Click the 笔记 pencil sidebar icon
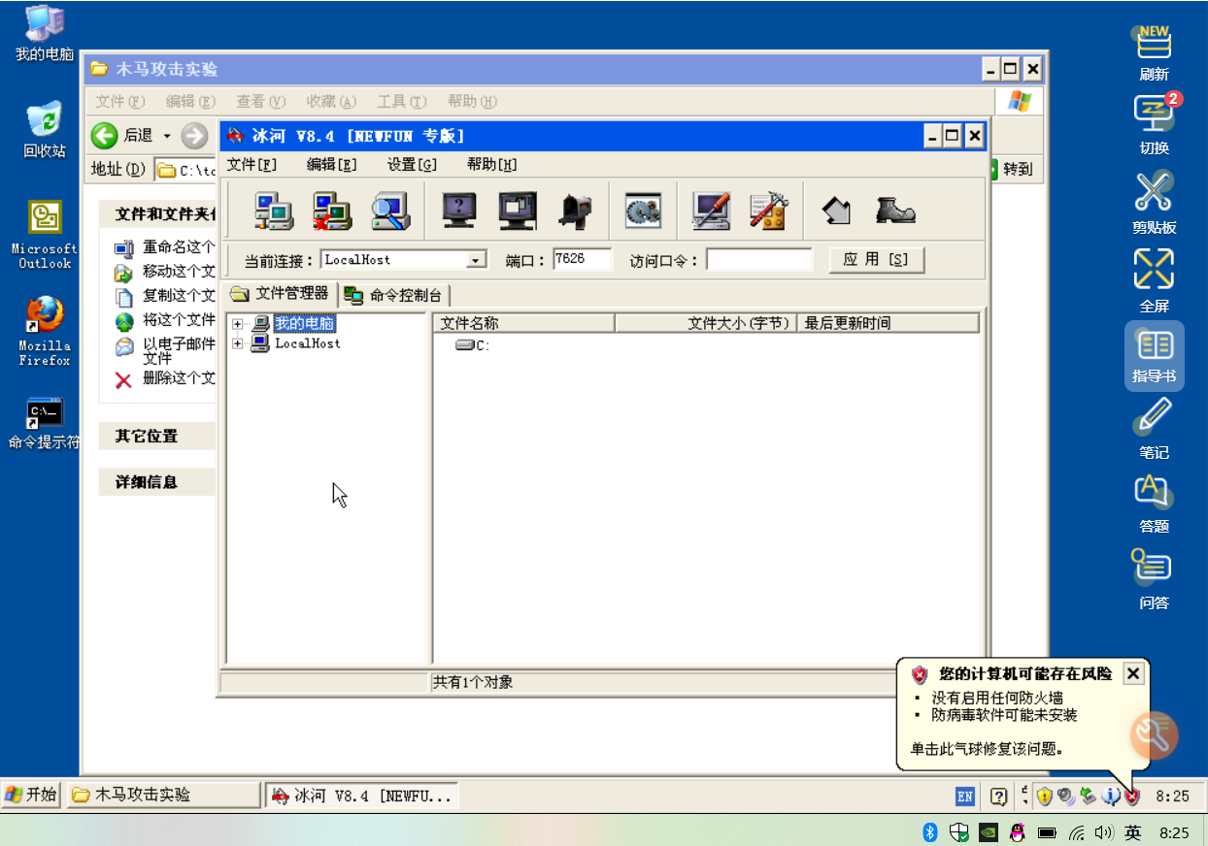1208x846 pixels. tap(1154, 429)
